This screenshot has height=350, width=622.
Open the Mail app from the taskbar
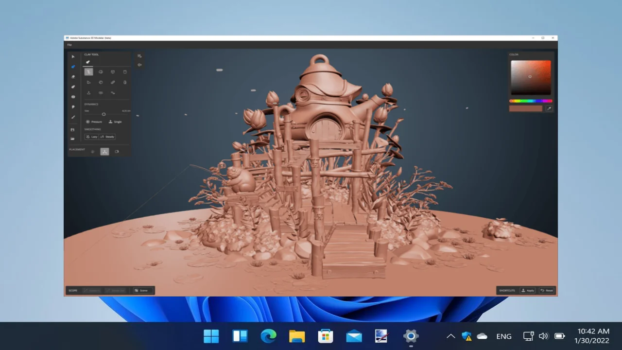(x=354, y=336)
